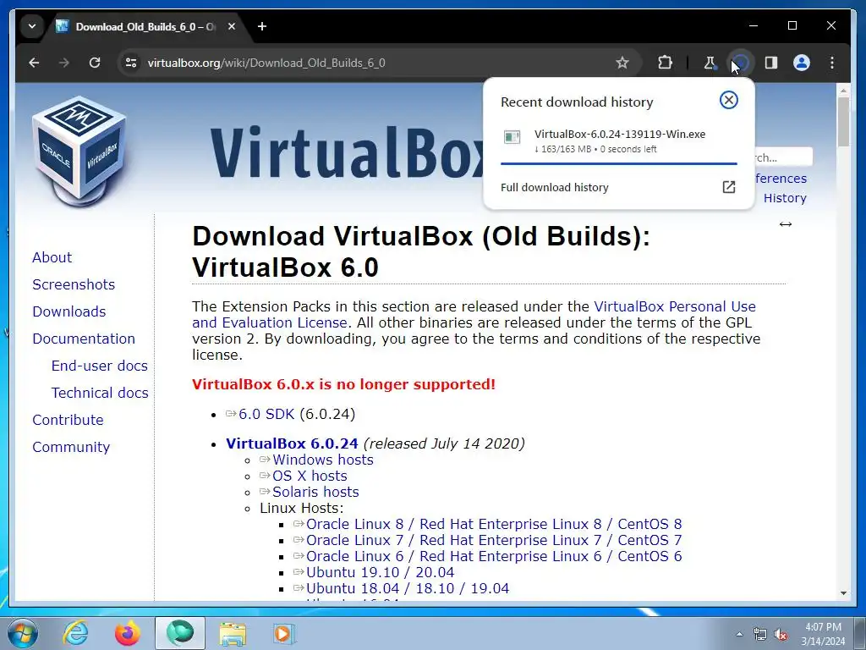
Task: Click the VirtualBox-6.0.24 exe file icon
Action: (512, 137)
